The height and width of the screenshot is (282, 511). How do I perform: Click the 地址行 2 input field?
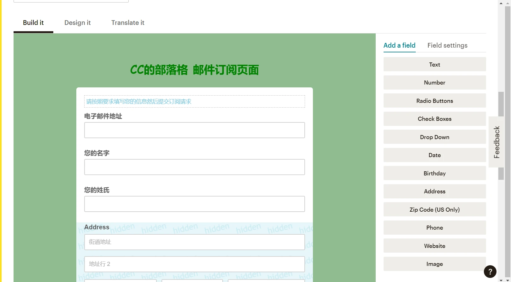195,264
